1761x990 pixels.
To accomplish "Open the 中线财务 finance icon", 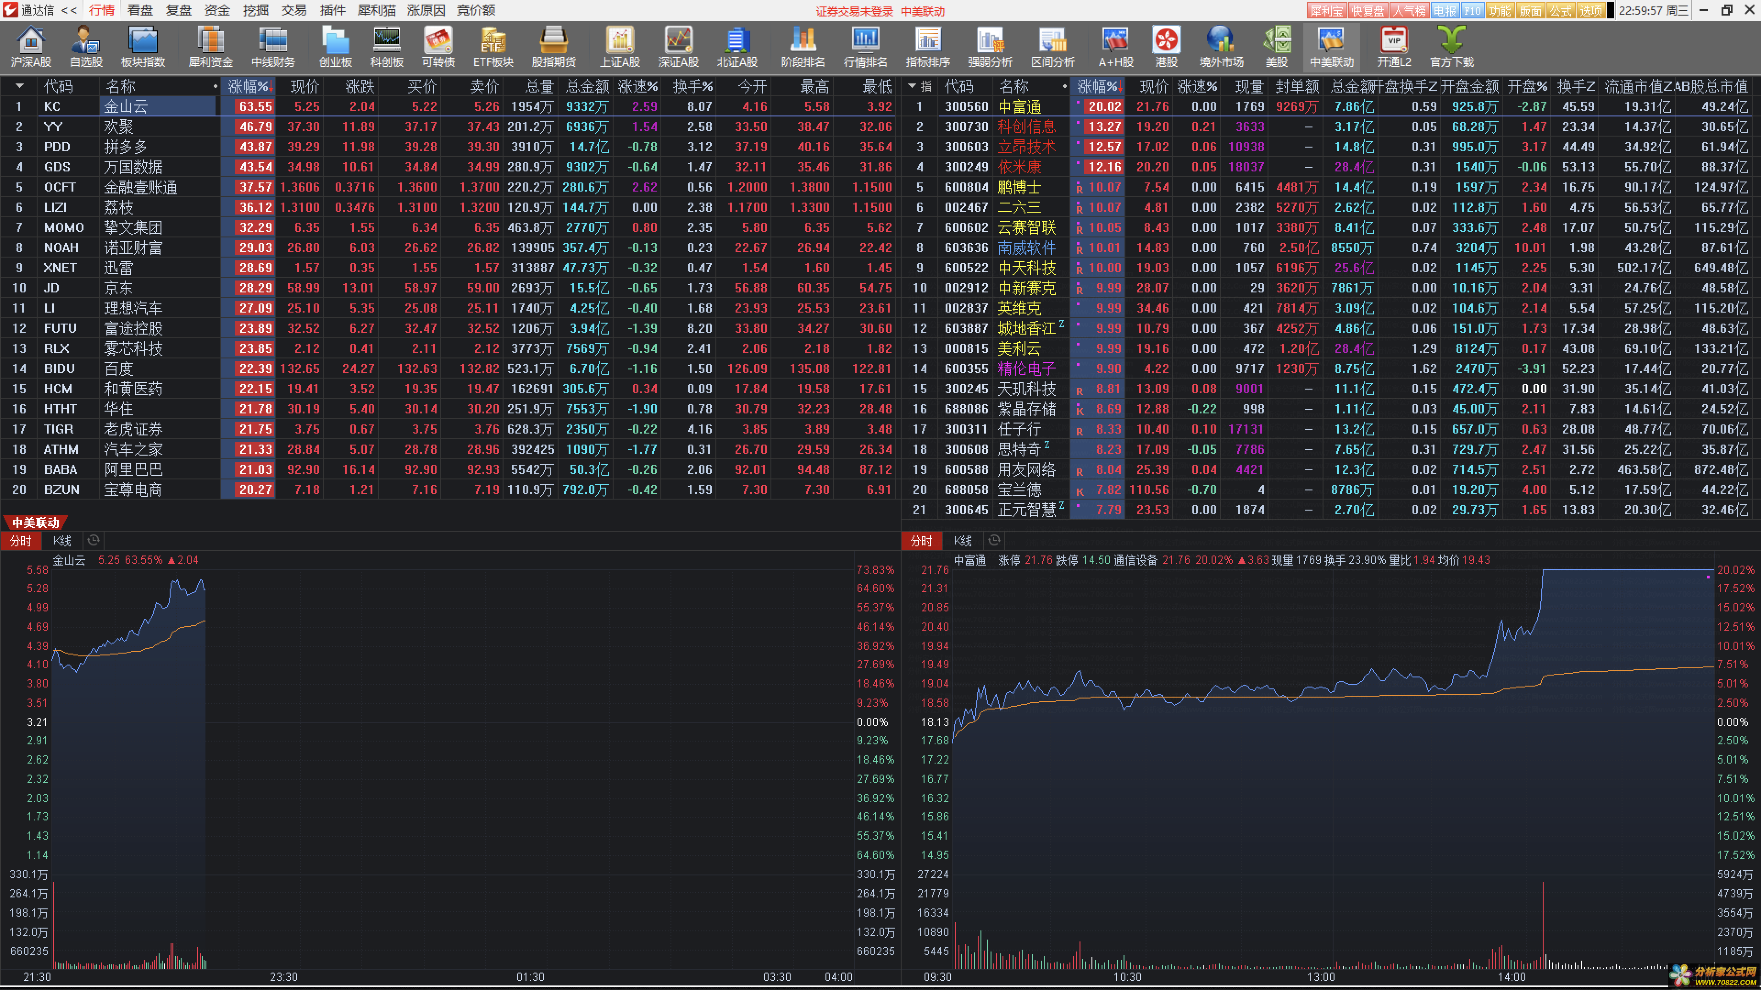I will coord(273,47).
